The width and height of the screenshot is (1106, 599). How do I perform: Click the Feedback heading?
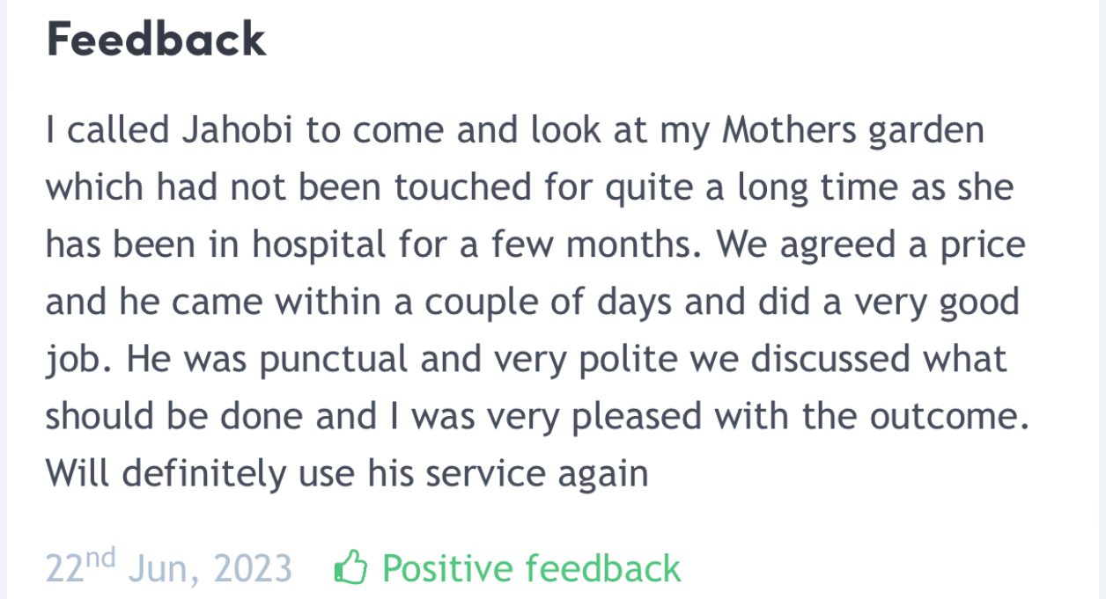pyautogui.click(x=156, y=40)
